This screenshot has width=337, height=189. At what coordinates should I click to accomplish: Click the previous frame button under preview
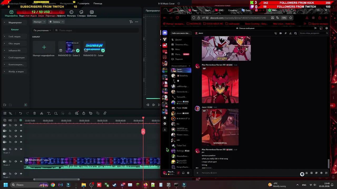click(x=148, y=105)
